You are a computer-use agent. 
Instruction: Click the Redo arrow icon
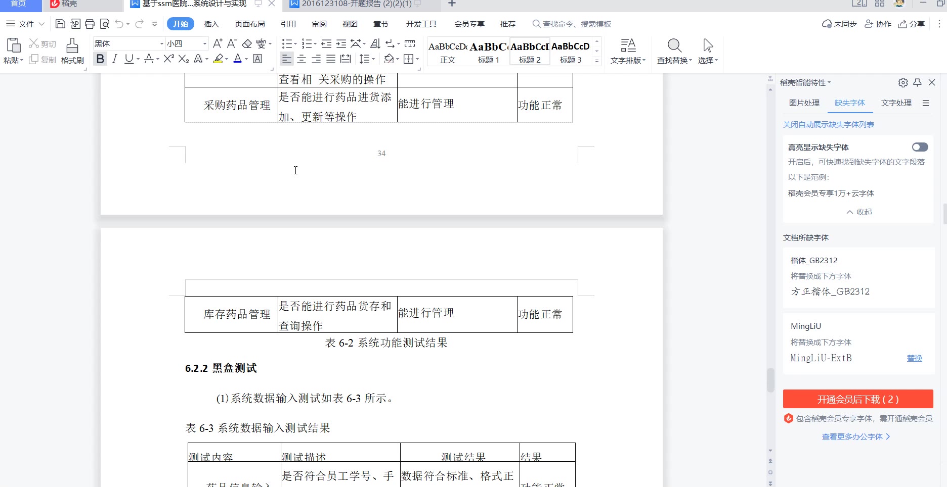(x=139, y=24)
